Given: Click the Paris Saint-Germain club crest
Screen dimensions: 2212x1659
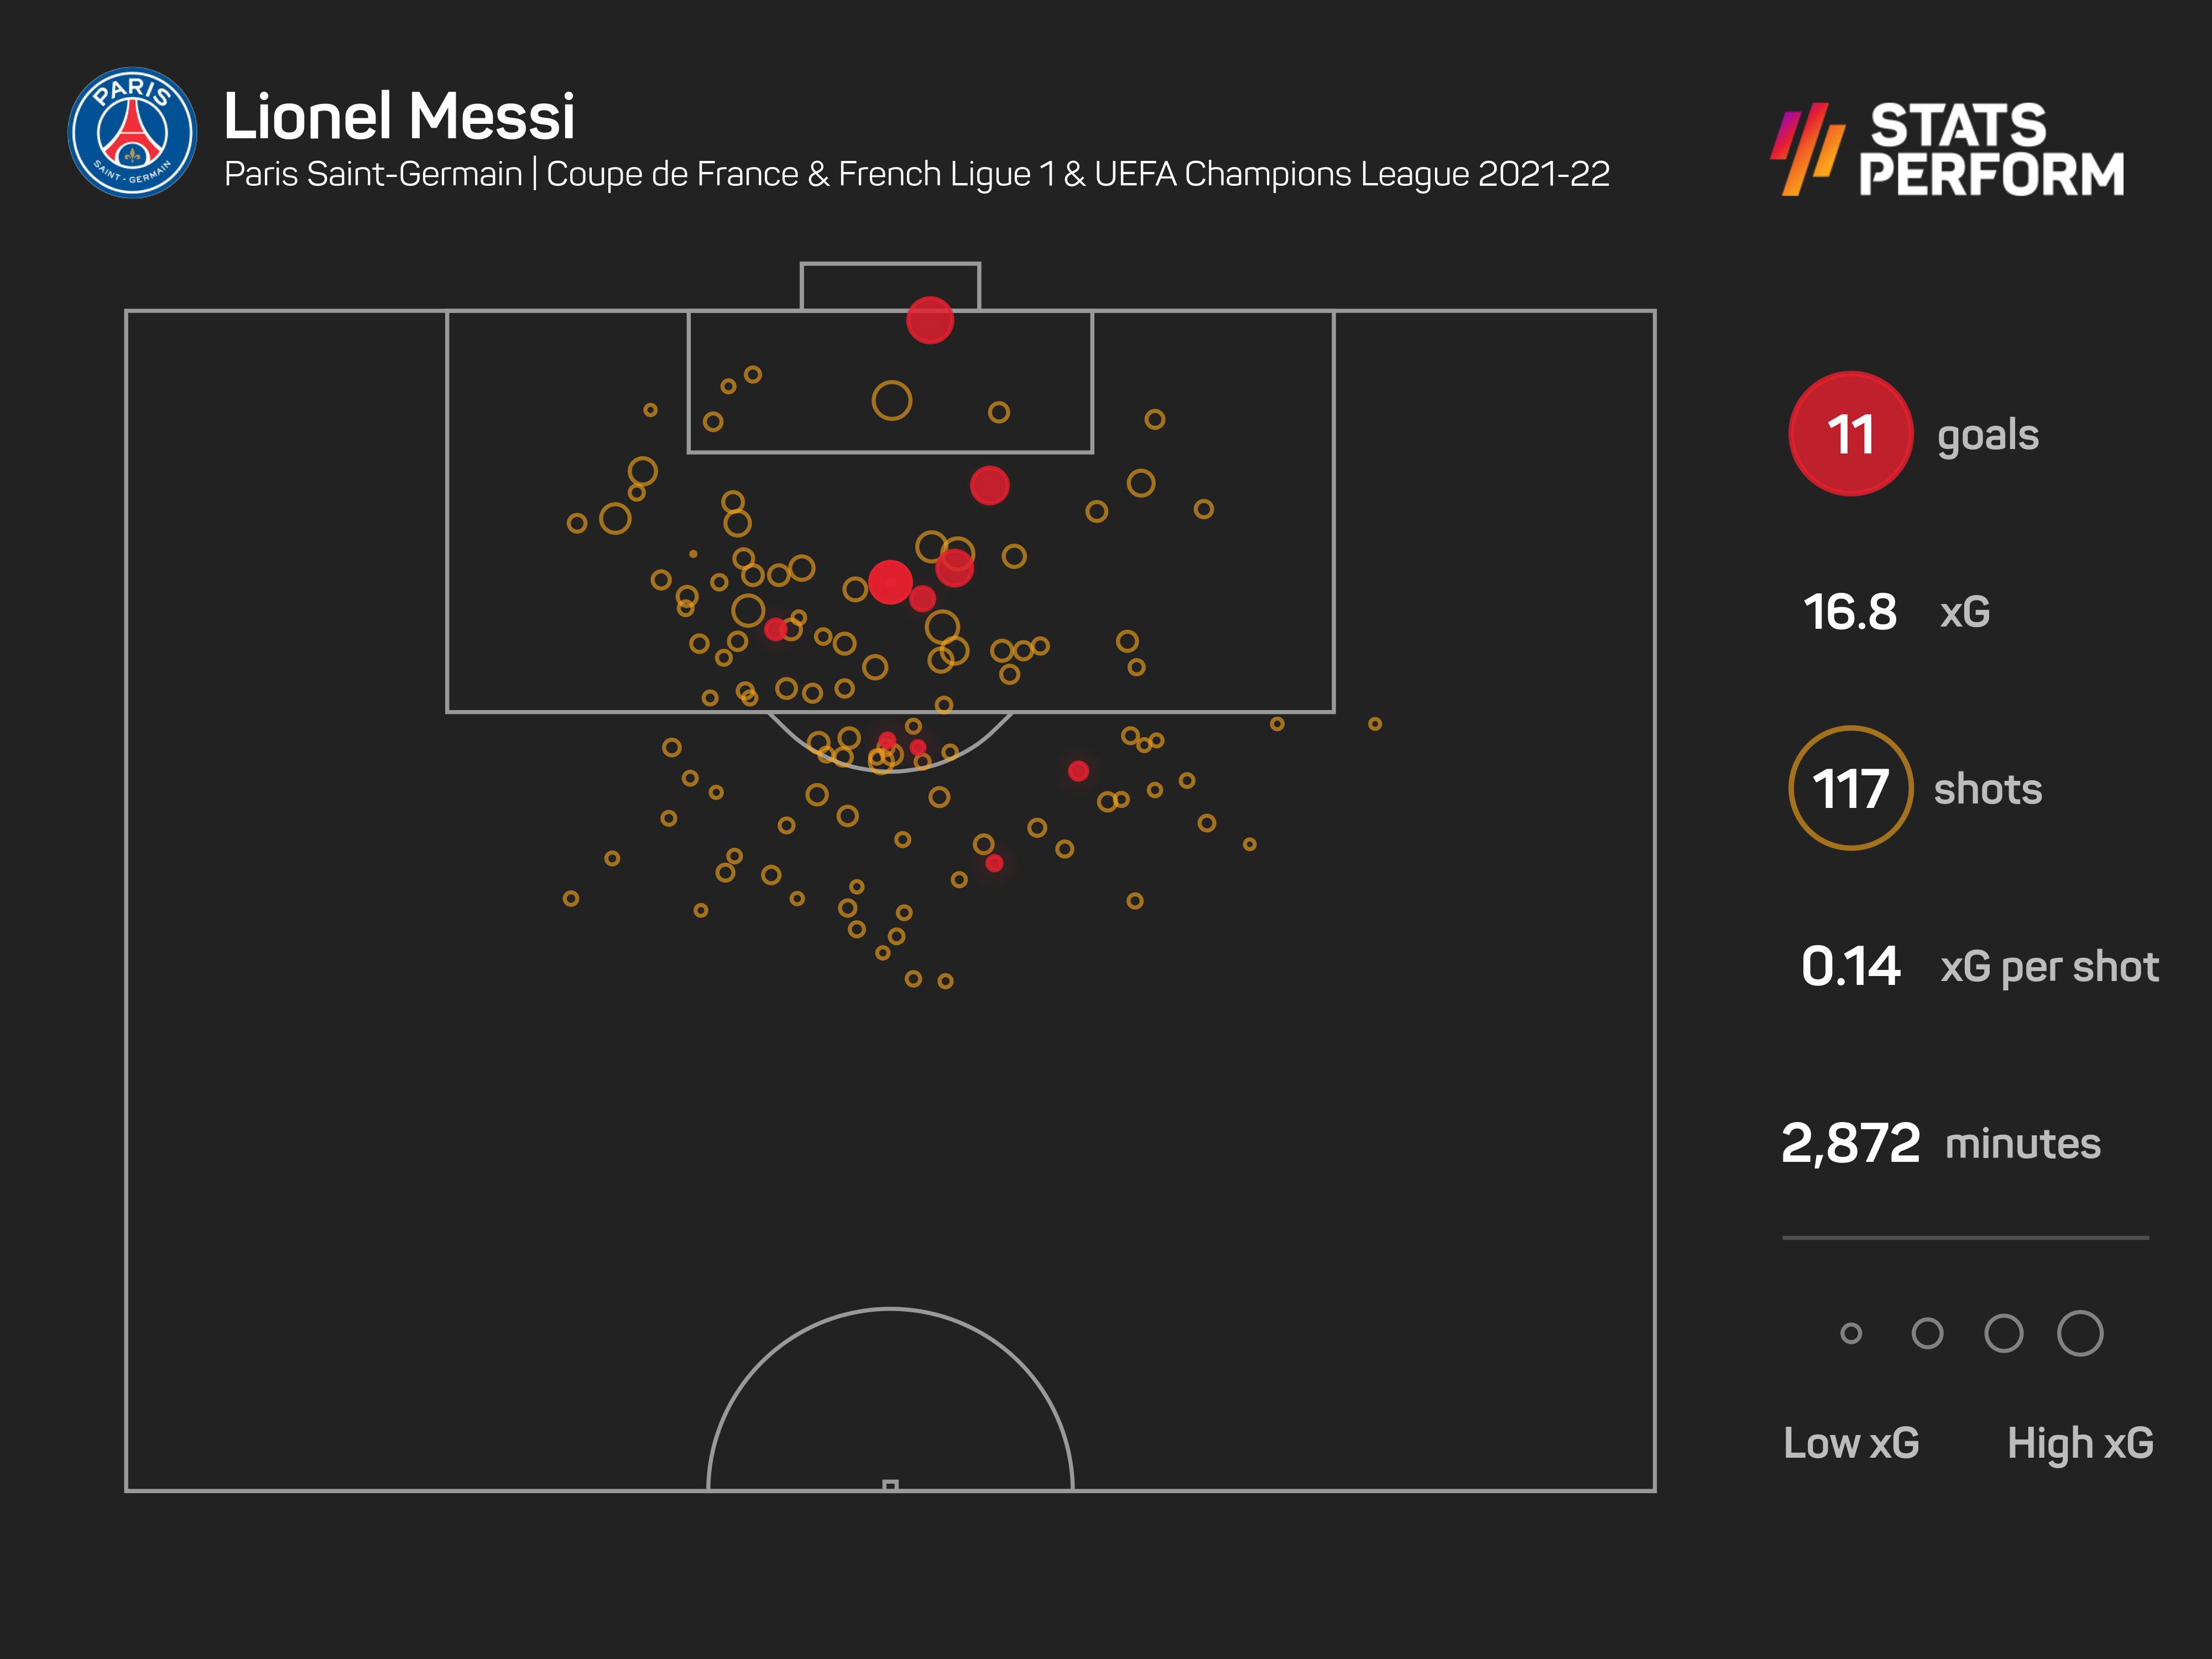Looking at the screenshot, I should [x=132, y=133].
